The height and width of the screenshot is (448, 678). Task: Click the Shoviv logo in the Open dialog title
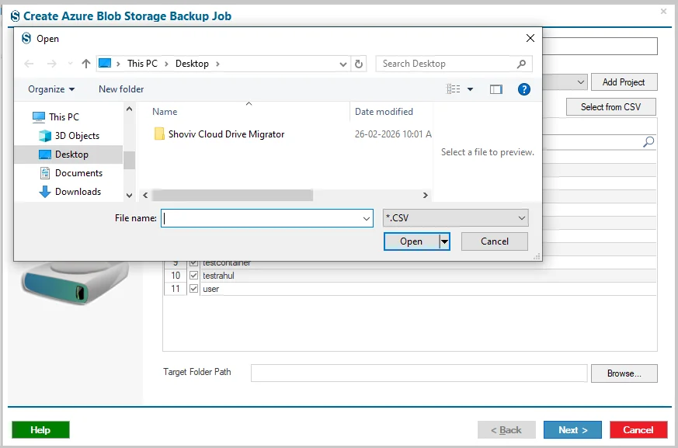(x=26, y=39)
